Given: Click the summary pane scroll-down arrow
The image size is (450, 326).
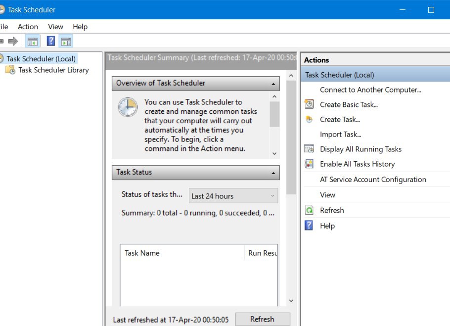Looking at the screenshot, I should 291,301.
